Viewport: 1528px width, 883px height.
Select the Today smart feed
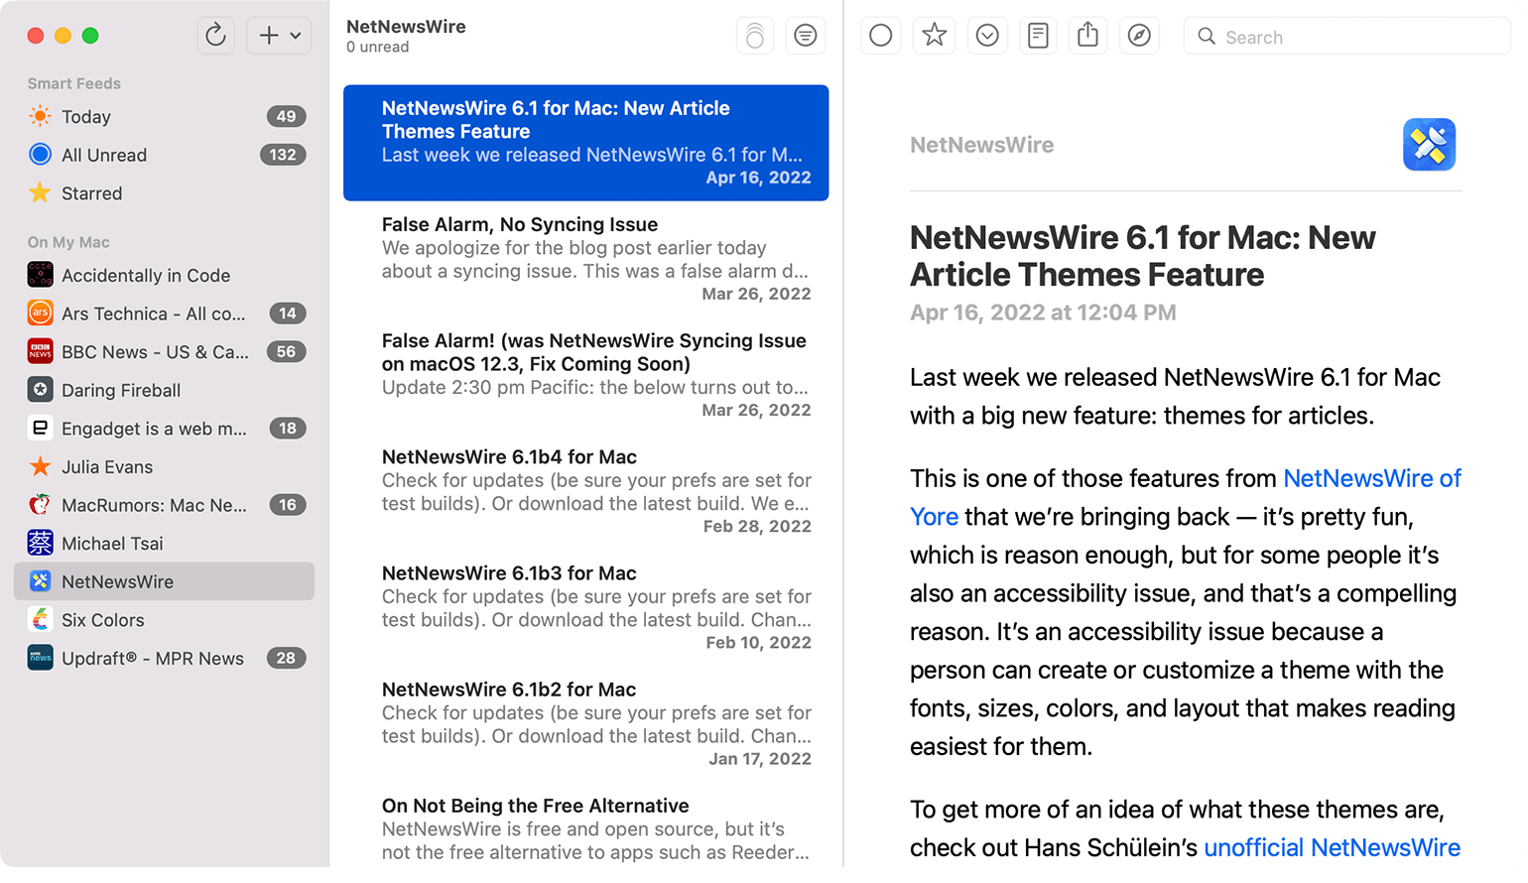[x=164, y=117]
